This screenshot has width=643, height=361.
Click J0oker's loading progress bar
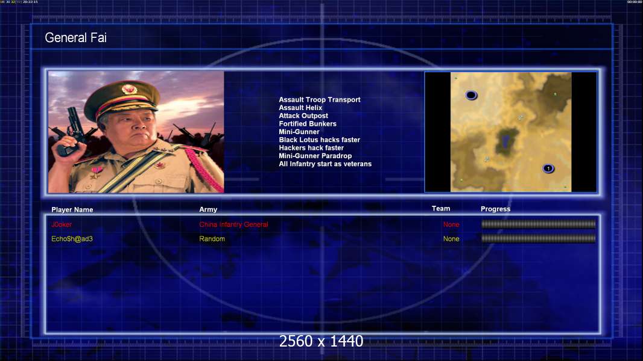(x=538, y=224)
